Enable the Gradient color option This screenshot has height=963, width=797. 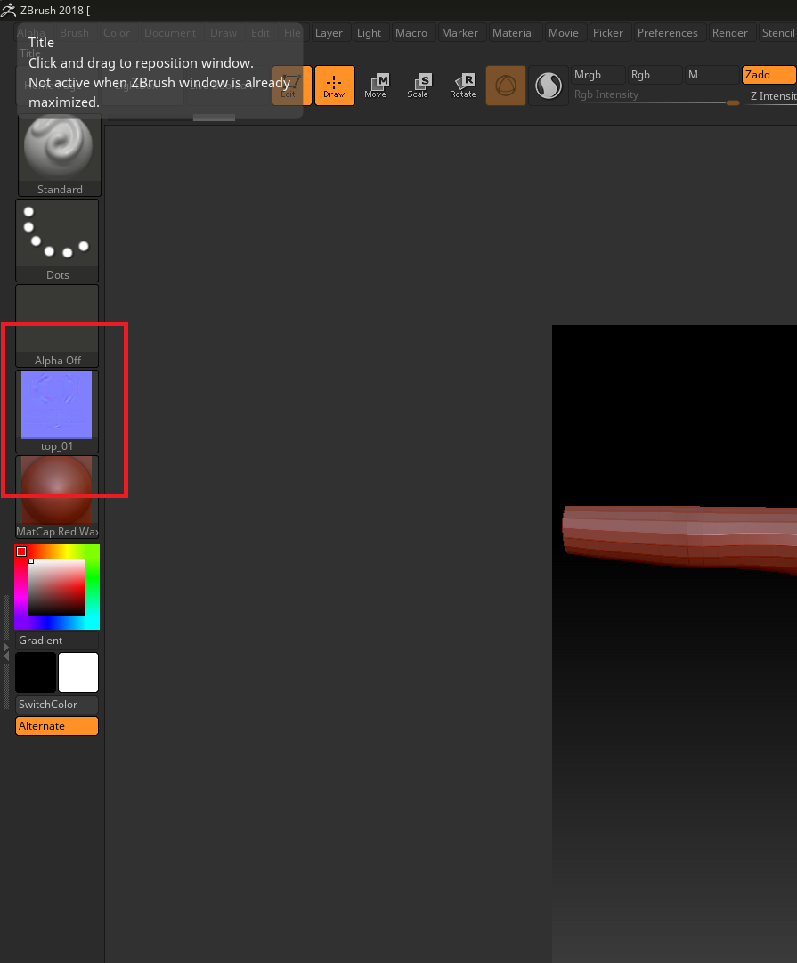[57, 641]
